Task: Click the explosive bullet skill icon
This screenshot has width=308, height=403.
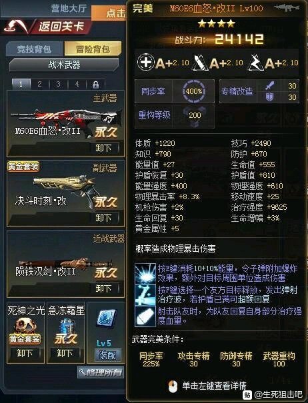Action: [145, 273]
